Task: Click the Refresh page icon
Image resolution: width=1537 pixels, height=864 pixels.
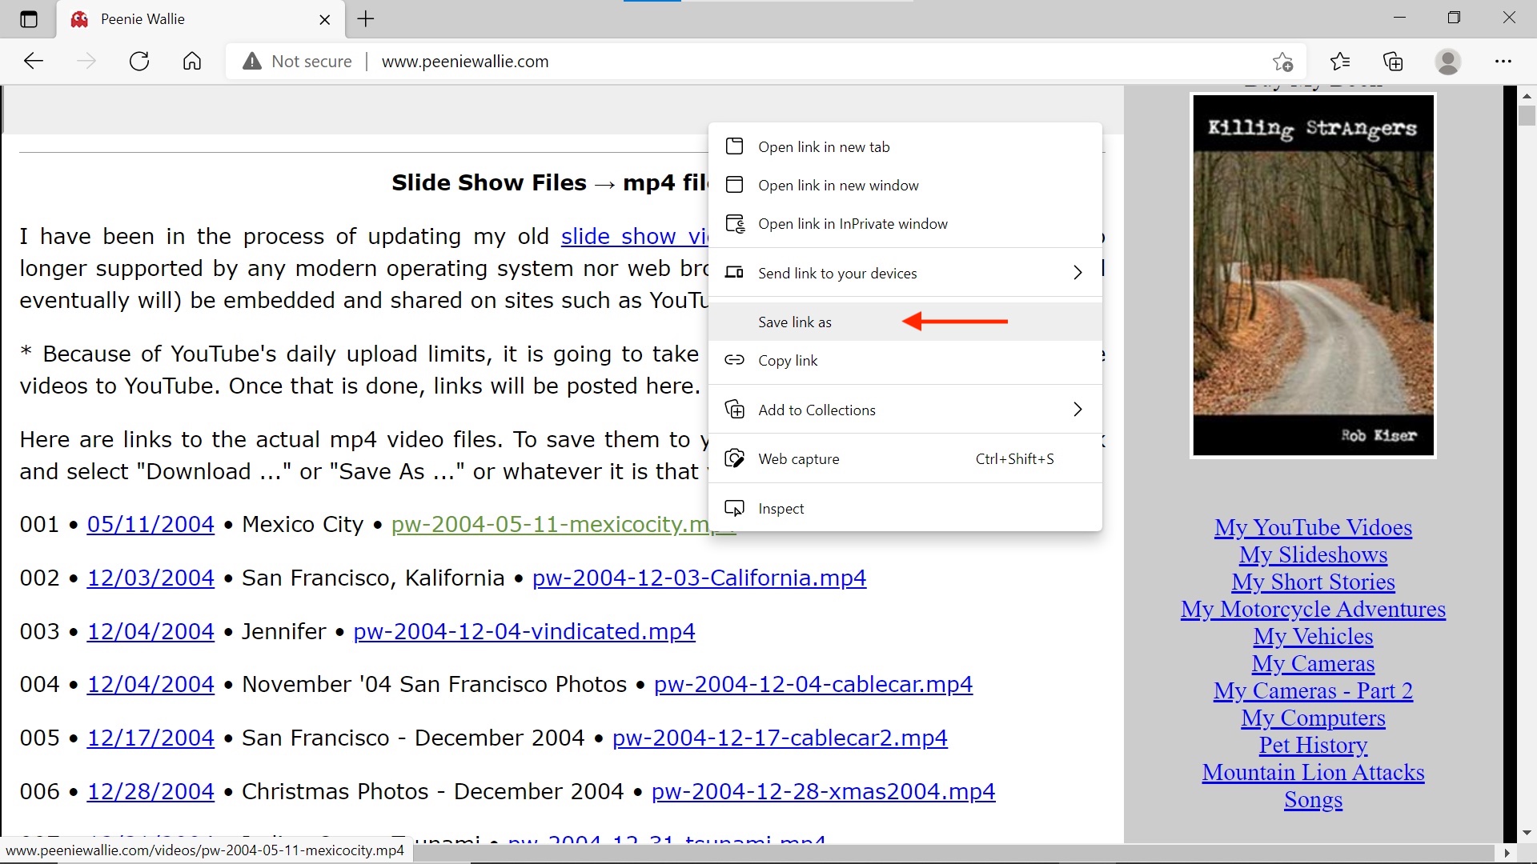Action: tap(138, 61)
